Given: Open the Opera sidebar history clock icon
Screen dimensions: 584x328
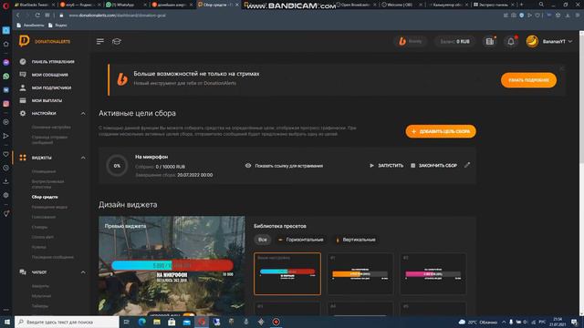Looking at the screenshot, I should coord(6,168).
